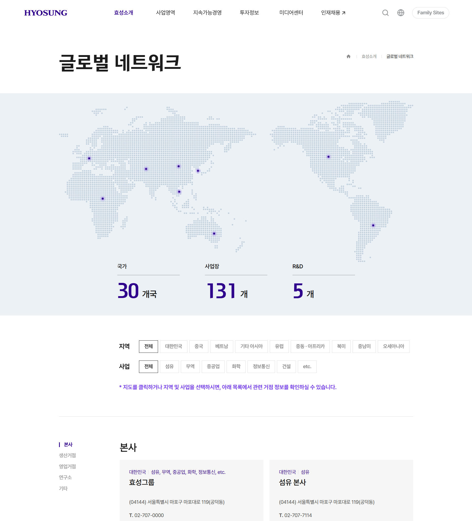472x521 pixels.
Task: Filter business by 중공업
Action: pyautogui.click(x=213, y=367)
